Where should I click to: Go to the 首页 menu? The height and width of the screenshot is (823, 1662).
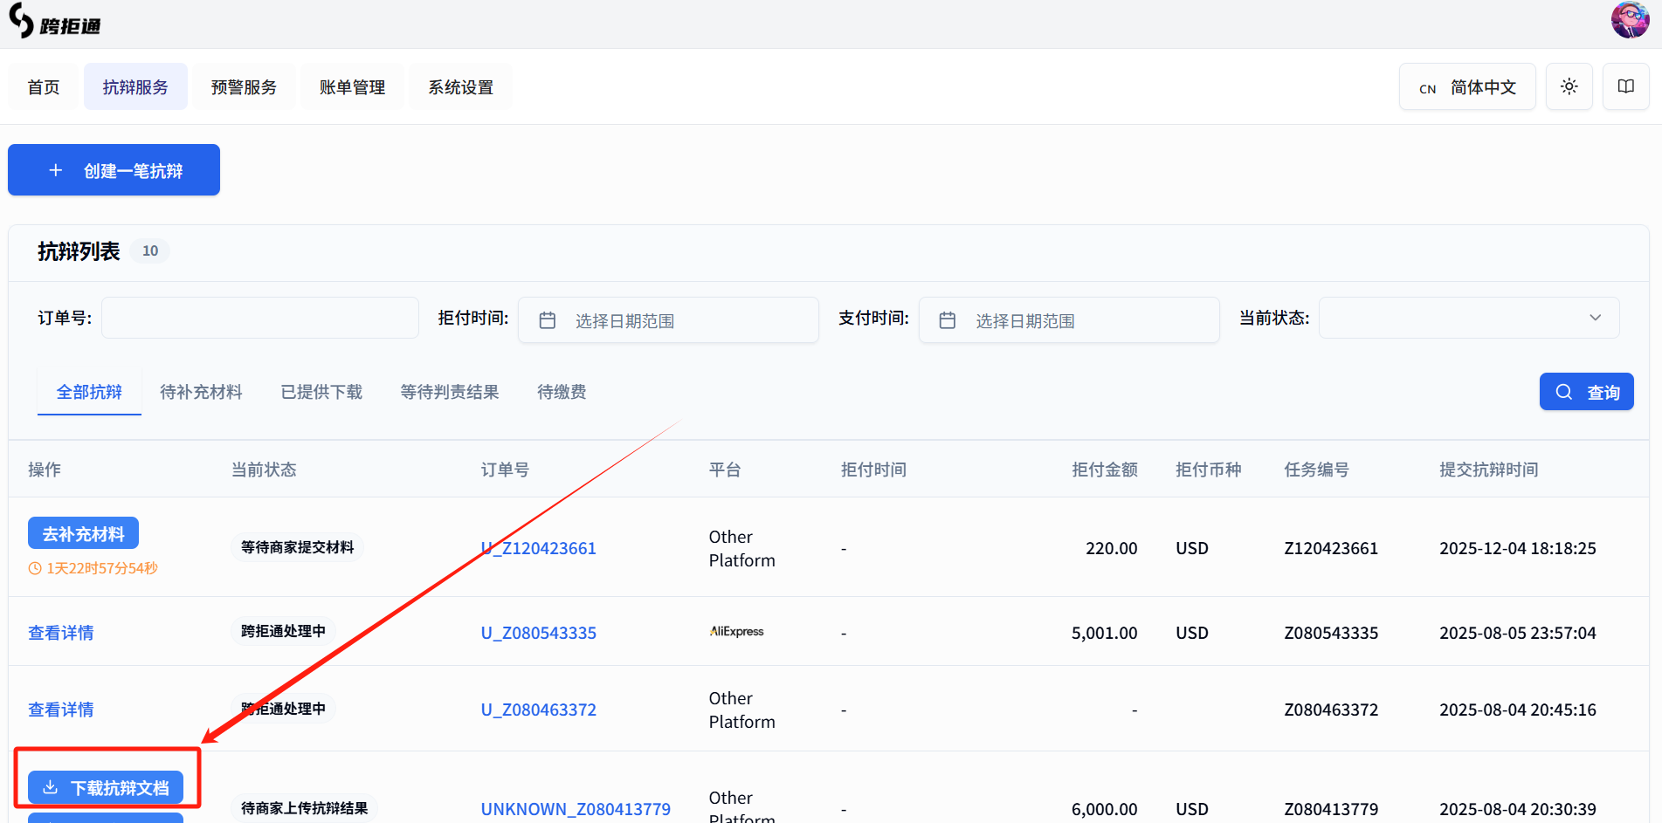coord(44,87)
